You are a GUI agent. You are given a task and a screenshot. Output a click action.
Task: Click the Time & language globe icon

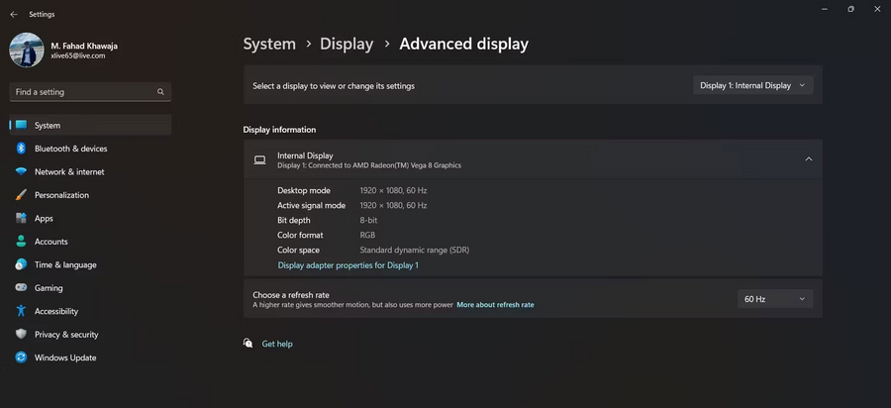pyautogui.click(x=21, y=264)
